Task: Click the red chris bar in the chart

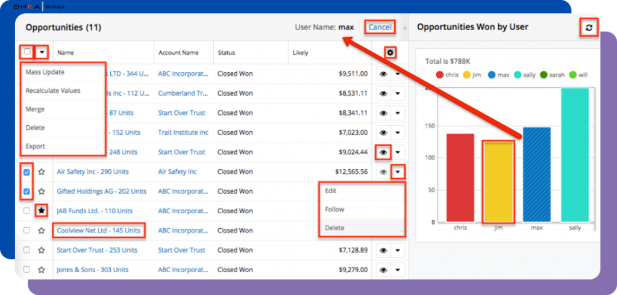Action: click(460, 178)
